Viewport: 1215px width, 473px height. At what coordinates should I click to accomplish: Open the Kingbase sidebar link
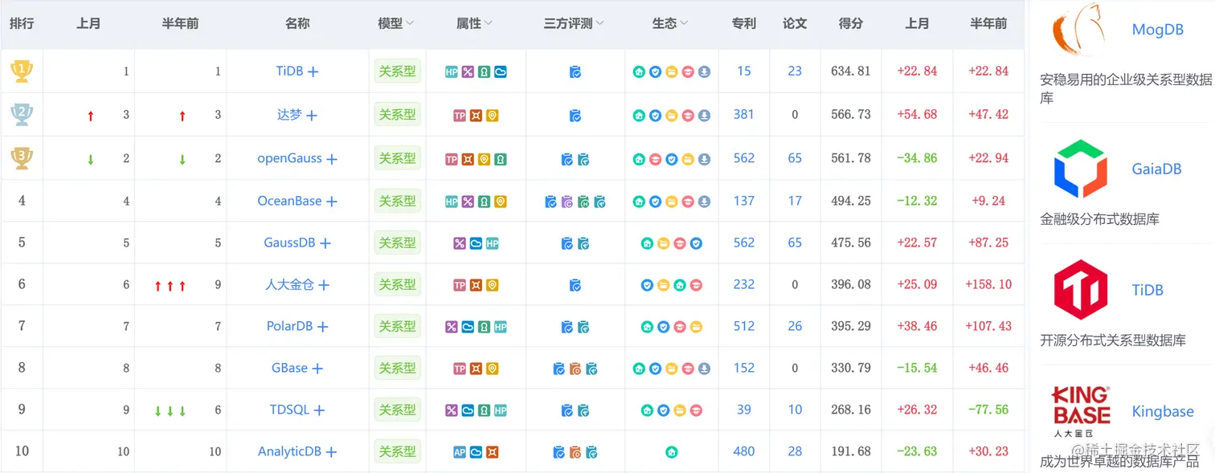coord(1163,411)
